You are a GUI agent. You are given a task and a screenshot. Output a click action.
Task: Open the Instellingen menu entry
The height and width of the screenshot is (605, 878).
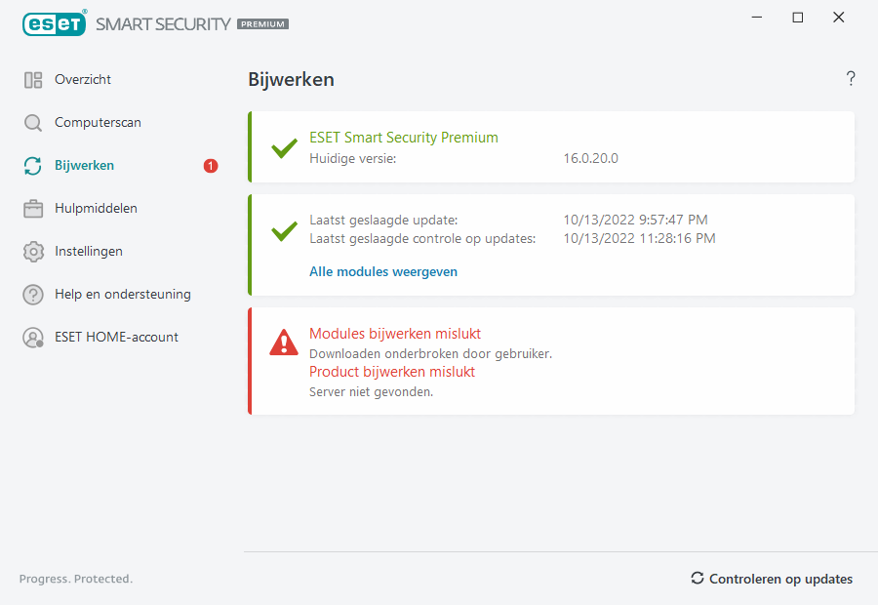tap(89, 252)
